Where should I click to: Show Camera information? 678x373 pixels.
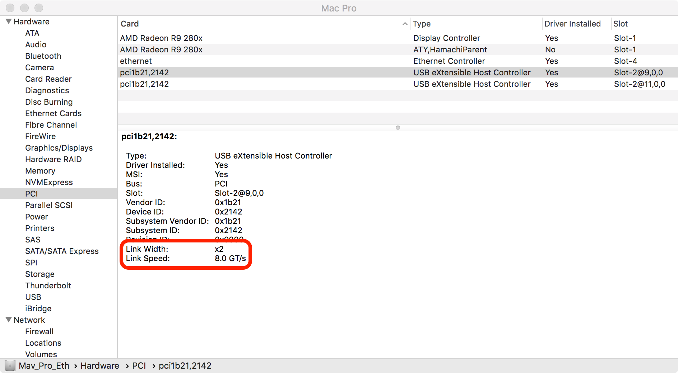click(40, 67)
